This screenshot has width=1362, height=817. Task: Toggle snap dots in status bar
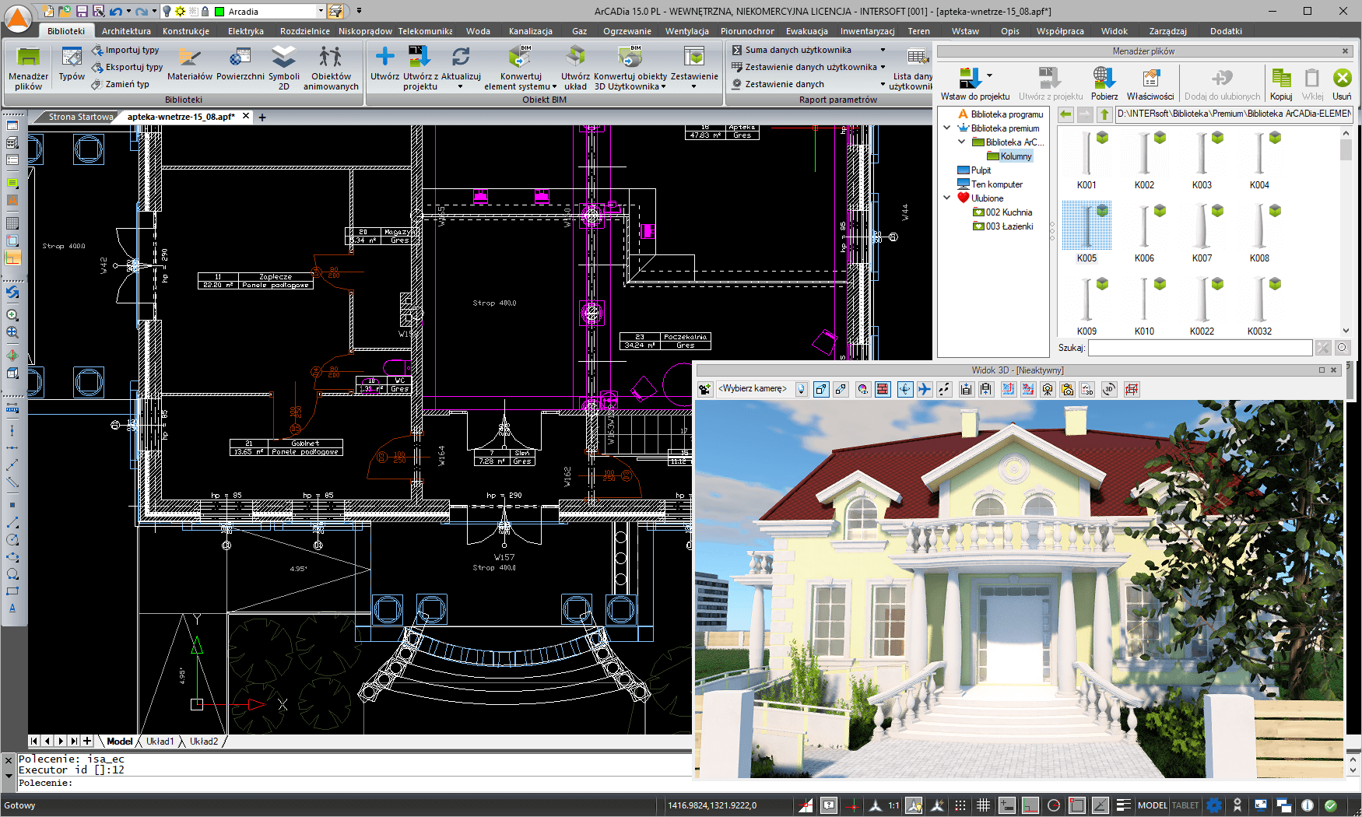960,805
